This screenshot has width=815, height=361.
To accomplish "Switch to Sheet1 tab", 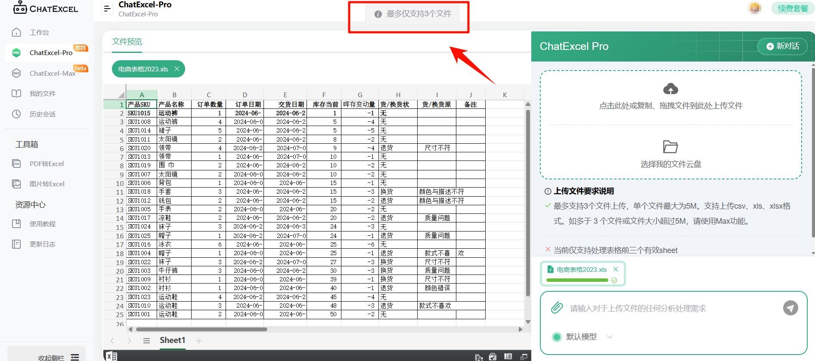I will coord(172,340).
